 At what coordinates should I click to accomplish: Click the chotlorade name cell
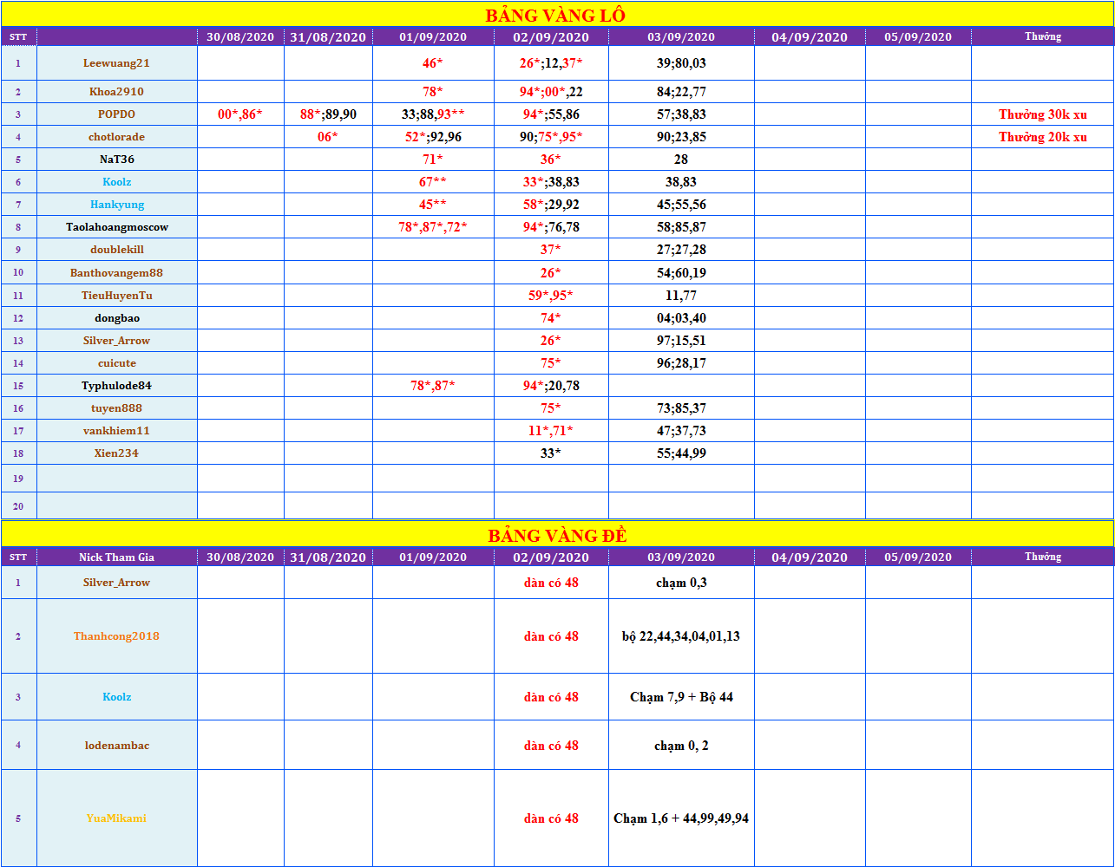(x=117, y=137)
